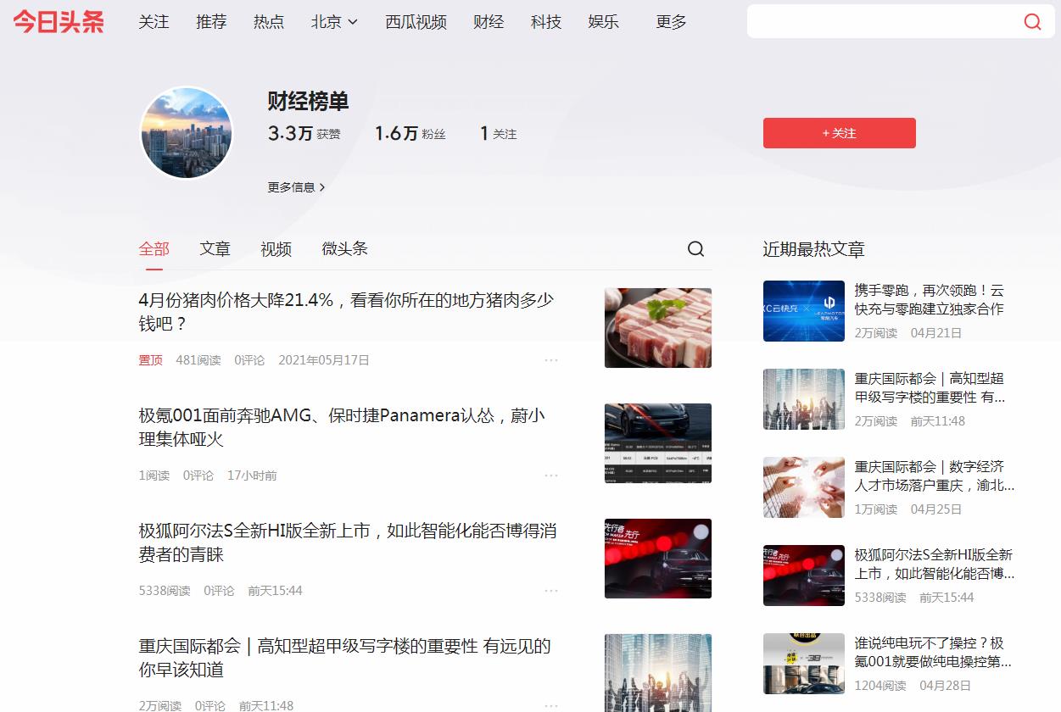Image resolution: width=1061 pixels, height=712 pixels.
Task: Click the 财经榜单 profile avatar
Action: point(186,133)
